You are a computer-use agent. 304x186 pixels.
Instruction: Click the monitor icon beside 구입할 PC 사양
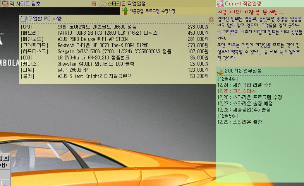point(24,19)
